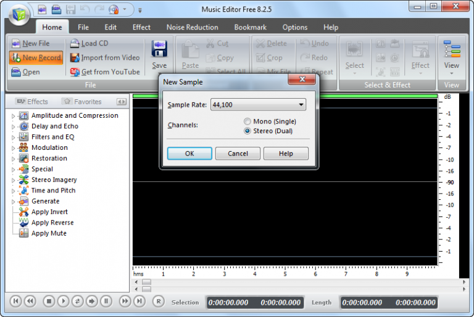The width and height of the screenshot is (474, 317).
Task: Choose Import from Video
Action: [104, 57]
